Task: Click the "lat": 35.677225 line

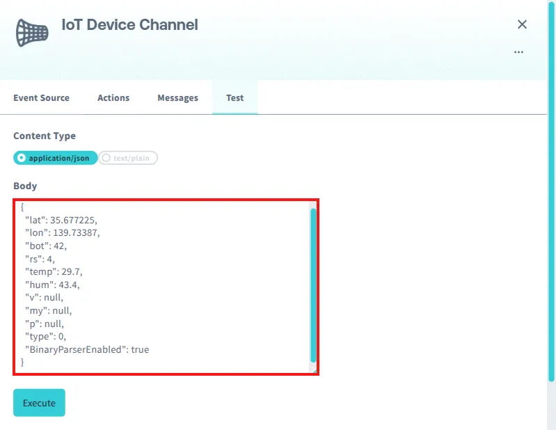Action: pyautogui.click(x=61, y=220)
